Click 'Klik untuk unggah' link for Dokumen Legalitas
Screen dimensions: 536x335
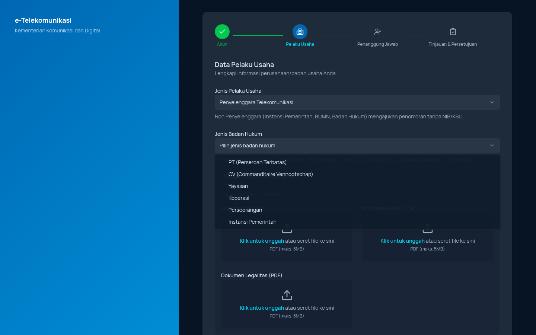click(262, 308)
